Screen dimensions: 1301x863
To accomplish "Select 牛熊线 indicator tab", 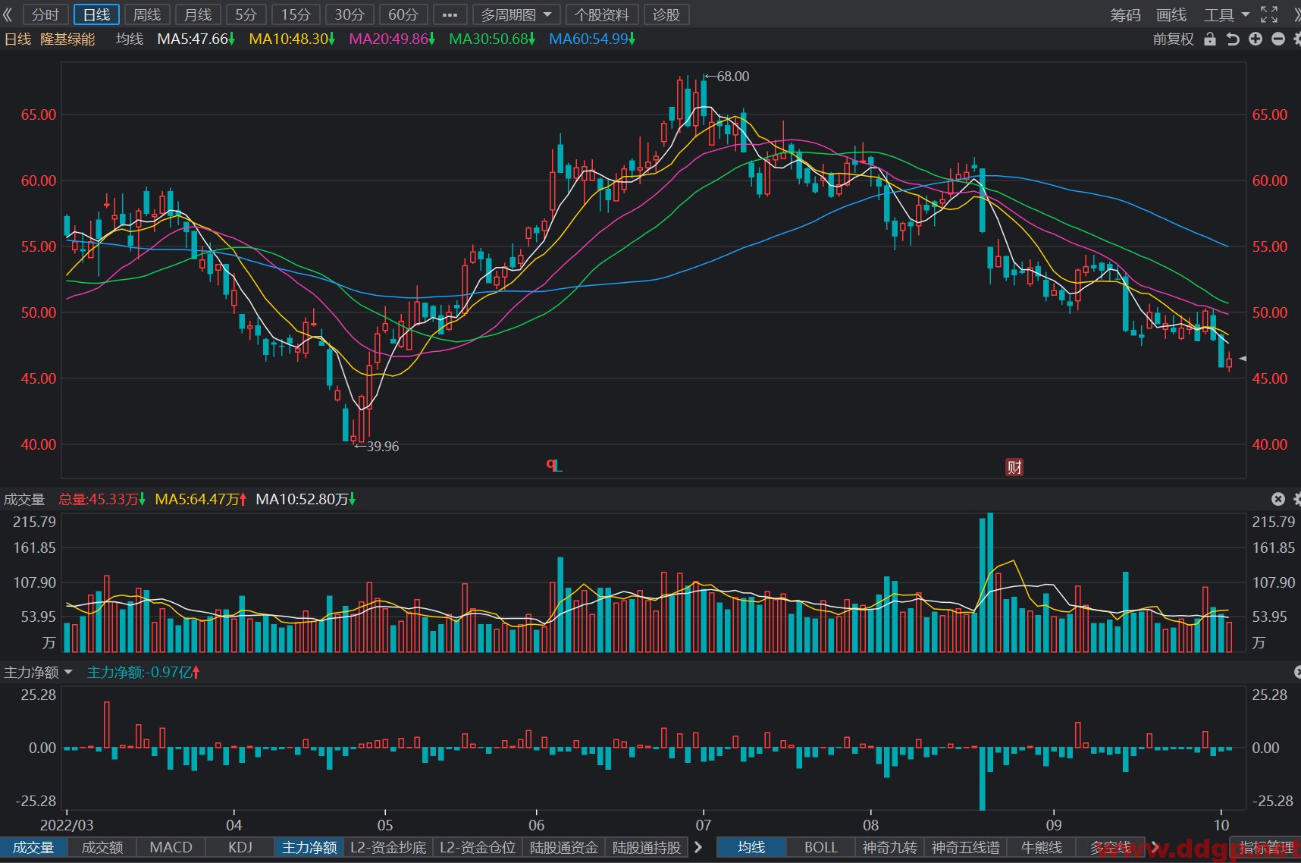I will tap(1042, 847).
